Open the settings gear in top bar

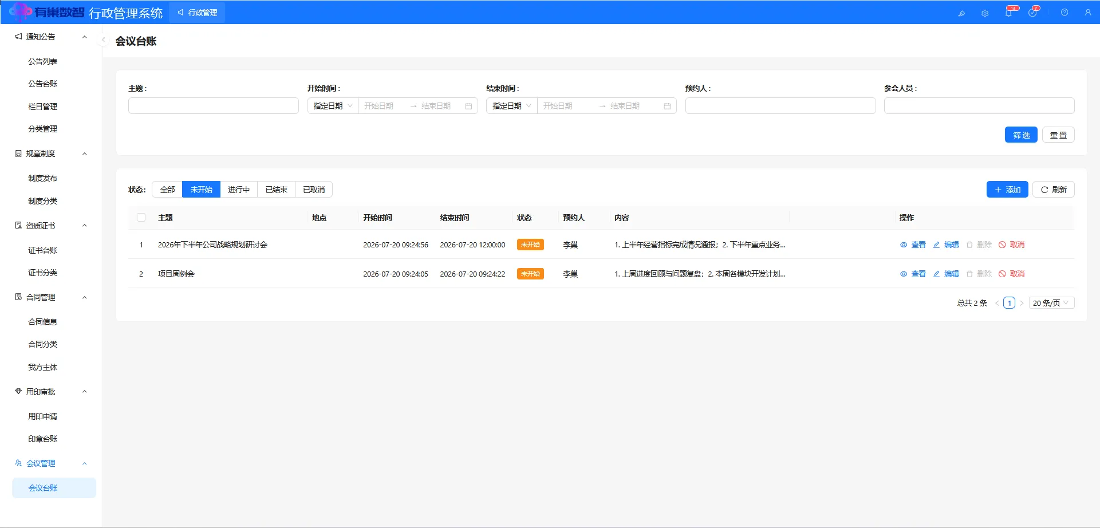click(x=985, y=13)
